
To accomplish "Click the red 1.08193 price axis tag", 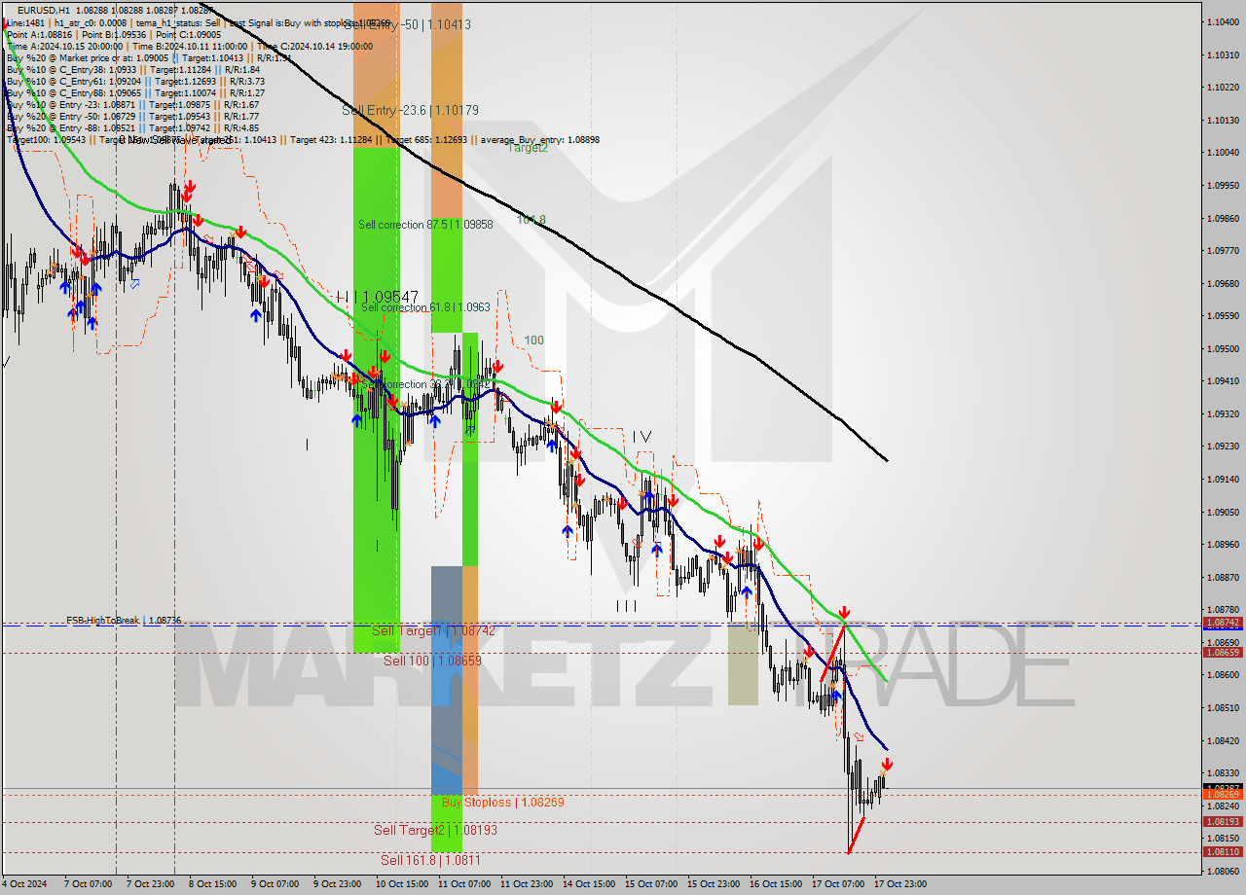I will click(1223, 822).
